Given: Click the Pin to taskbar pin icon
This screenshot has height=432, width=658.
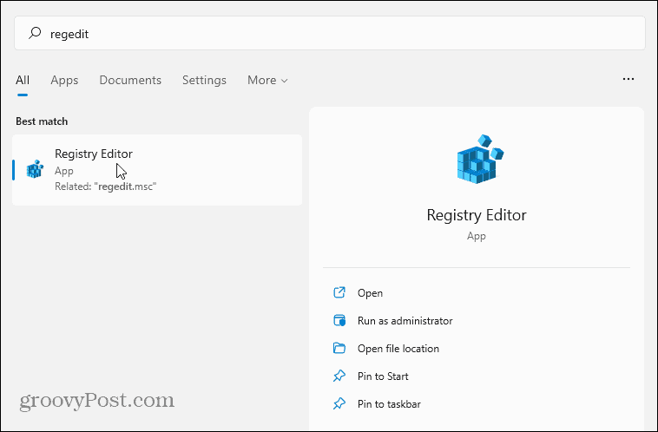Looking at the screenshot, I should coord(339,403).
